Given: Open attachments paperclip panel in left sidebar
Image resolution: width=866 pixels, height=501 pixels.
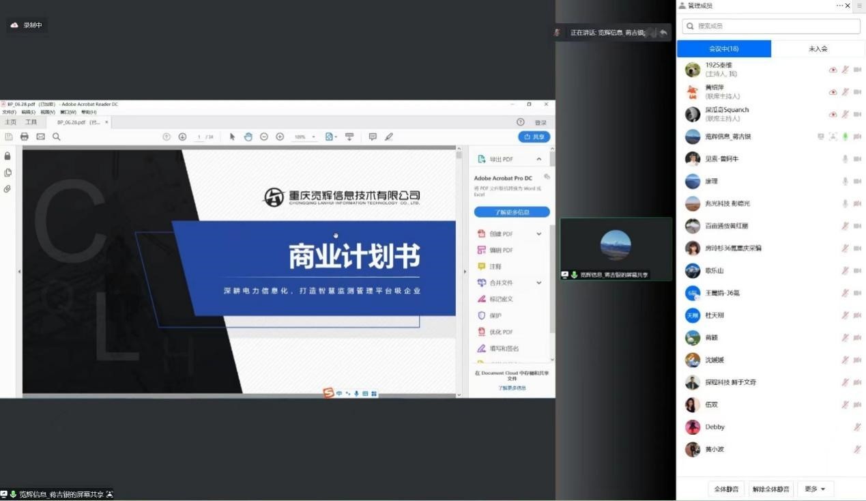Looking at the screenshot, I should (8, 189).
